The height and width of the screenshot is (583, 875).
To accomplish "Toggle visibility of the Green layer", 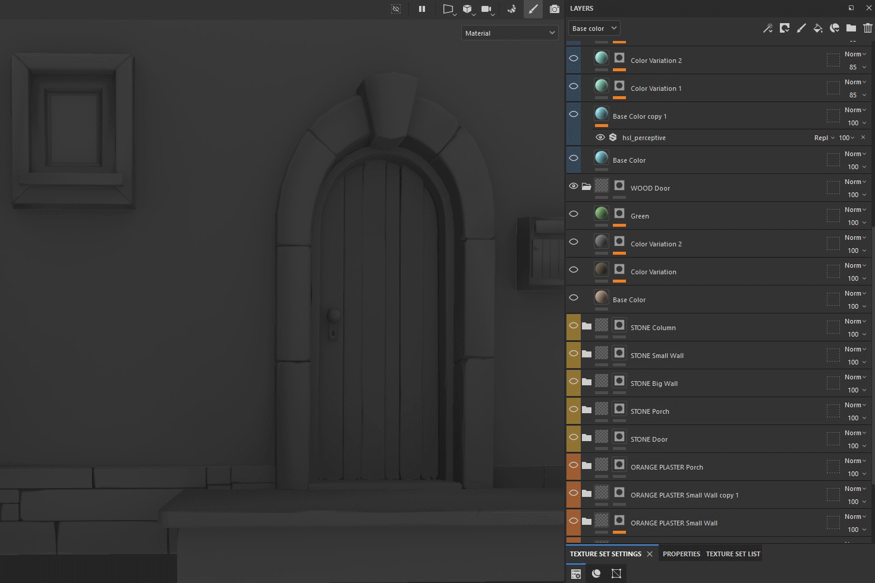I will pos(574,214).
